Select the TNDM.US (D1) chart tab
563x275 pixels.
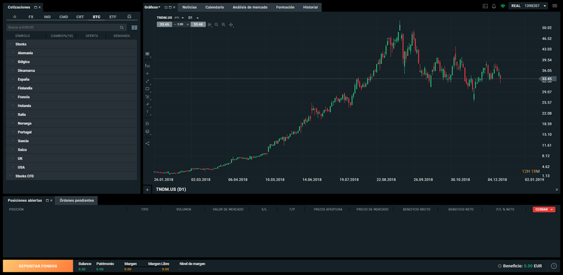pos(170,189)
